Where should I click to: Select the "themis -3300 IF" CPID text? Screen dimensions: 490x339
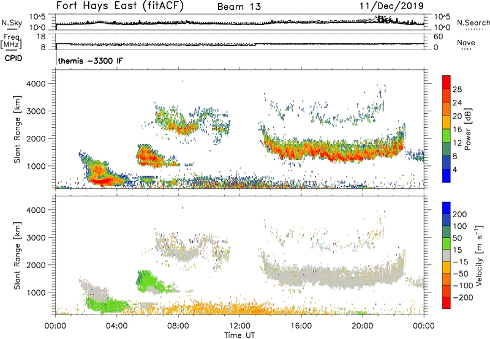[90, 61]
